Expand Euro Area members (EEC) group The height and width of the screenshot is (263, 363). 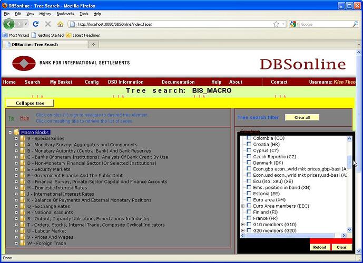tap(243, 206)
